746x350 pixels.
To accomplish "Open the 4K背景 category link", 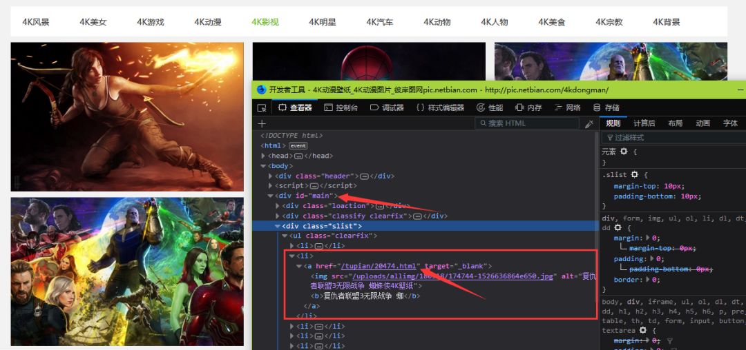I will click(667, 22).
